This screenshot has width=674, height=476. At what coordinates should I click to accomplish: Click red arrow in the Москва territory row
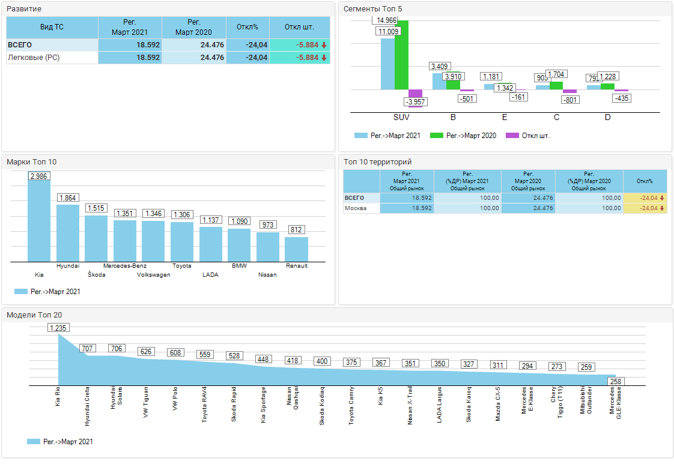click(662, 208)
